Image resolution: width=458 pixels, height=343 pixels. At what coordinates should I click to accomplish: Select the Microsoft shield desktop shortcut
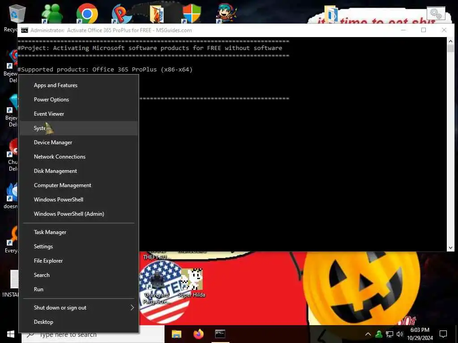click(191, 13)
